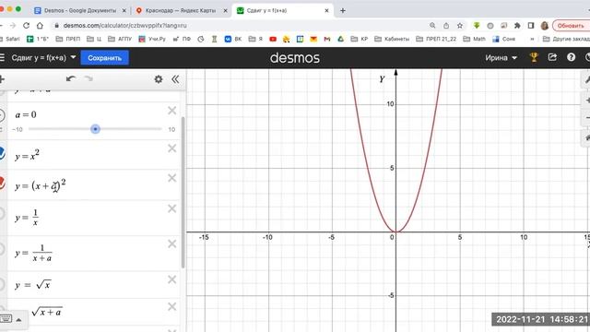
Task: Open the Ирина account dropdown
Action: [x=501, y=57]
